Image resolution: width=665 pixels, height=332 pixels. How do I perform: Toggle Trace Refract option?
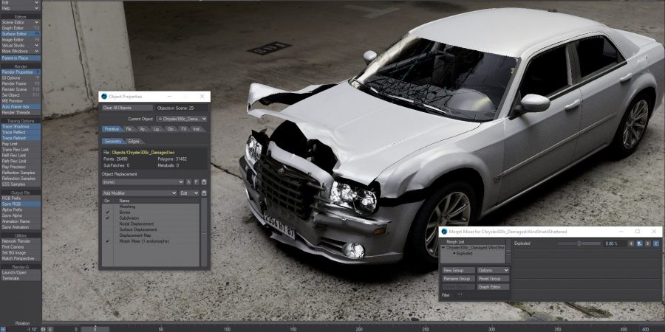21,138
